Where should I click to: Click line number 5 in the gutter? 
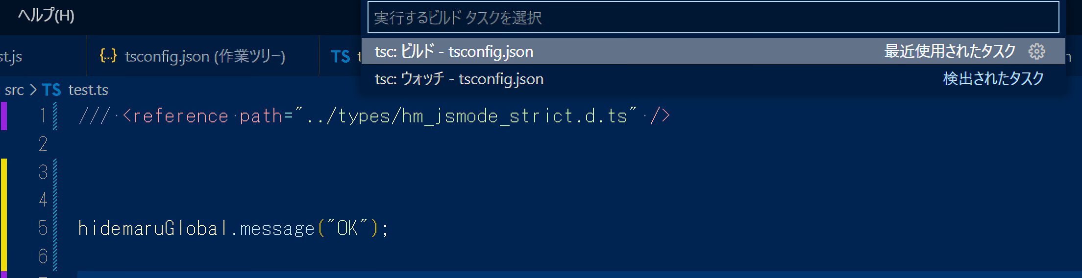pos(43,228)
